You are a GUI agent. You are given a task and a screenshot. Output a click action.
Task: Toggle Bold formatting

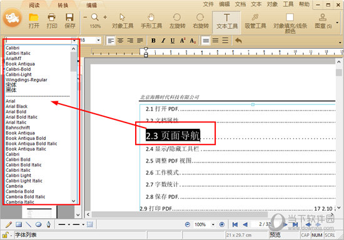[153, 41]
